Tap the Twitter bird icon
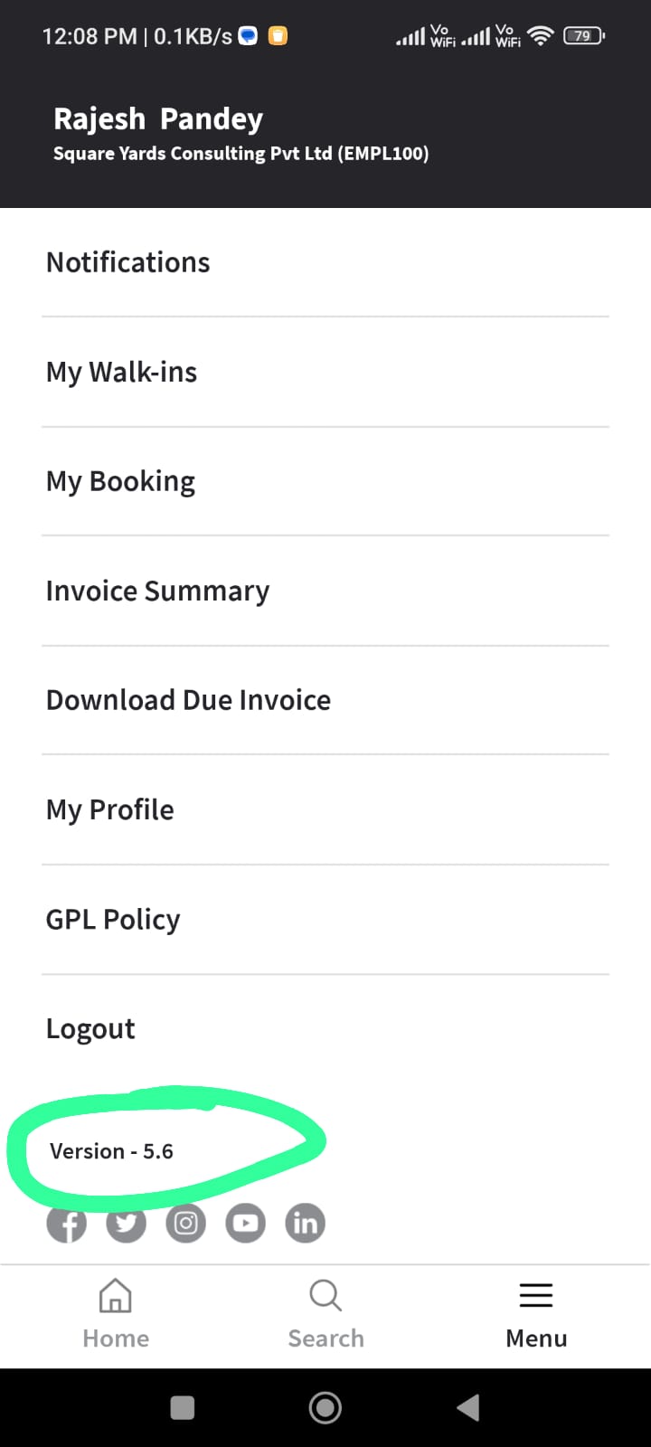Screen dimensions: 651x1447 126,1224
